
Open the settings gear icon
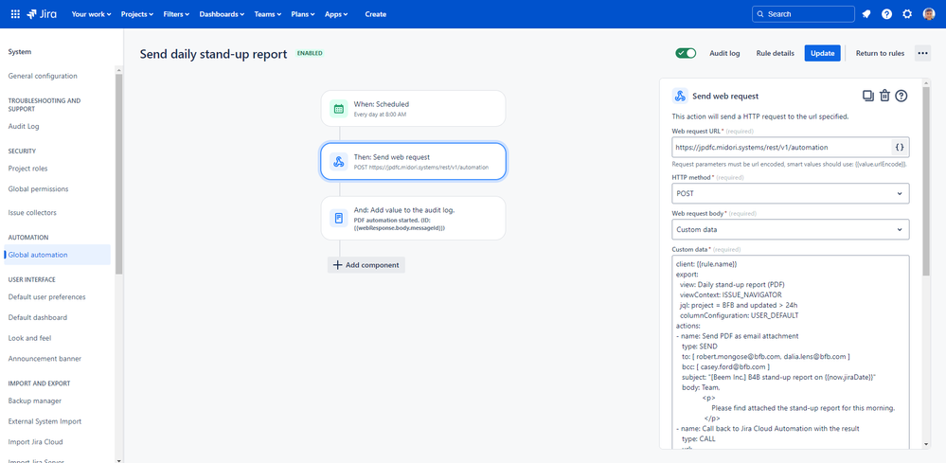click(x=907, y=14)
